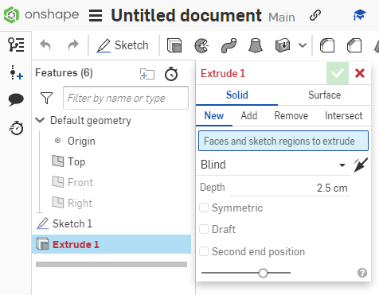The image size is (379, 295).
Task: Switch to the Solid tab
Action: coord(236,95)
